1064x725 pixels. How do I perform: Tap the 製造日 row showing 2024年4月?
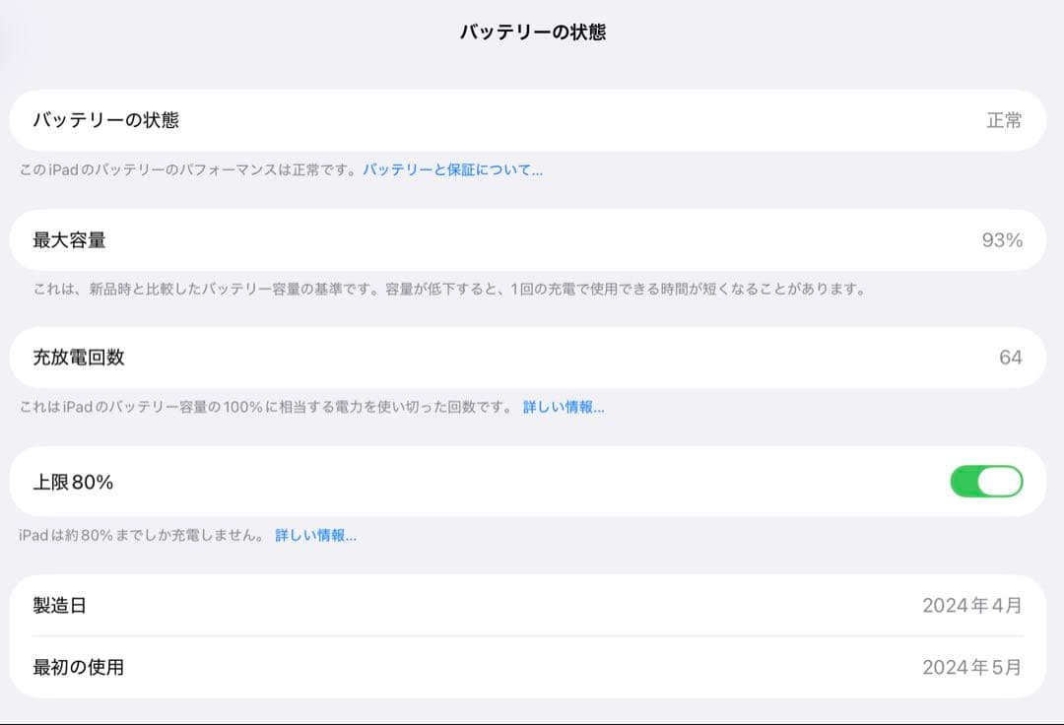(532, 606)
